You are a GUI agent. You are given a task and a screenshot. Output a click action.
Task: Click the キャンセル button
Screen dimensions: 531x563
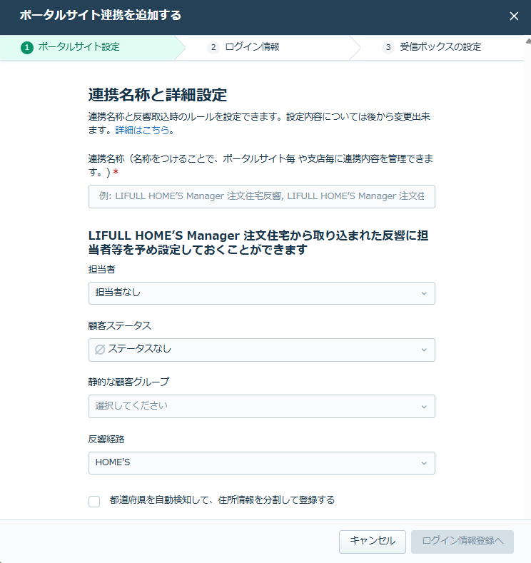pos(373,542)
